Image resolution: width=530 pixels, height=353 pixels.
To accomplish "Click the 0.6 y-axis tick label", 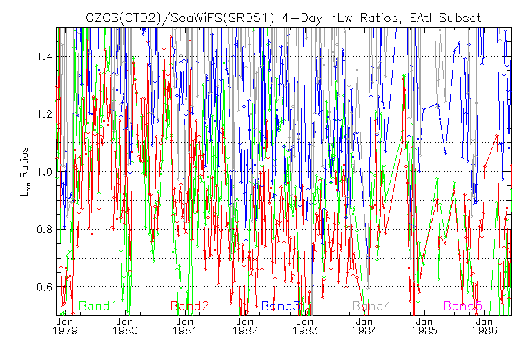I will 45,287.
